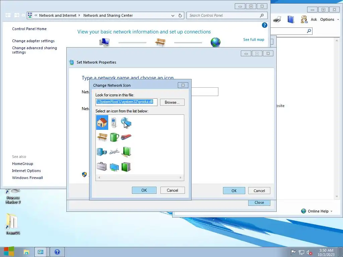Open TeamOS desktop shortcut
343x257 pixels.
coord(13,224)
